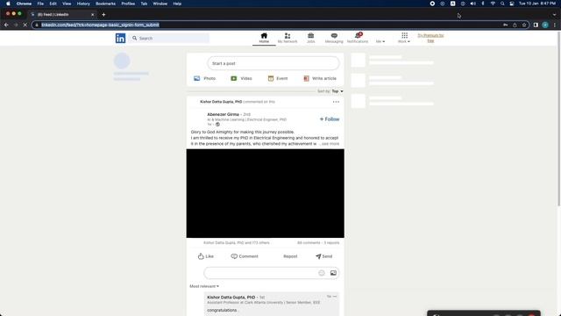Image resolution: width=561 pixels, height=316 pixels.
Task: Expand post text with see more
Action: click(x=330, y=144)
